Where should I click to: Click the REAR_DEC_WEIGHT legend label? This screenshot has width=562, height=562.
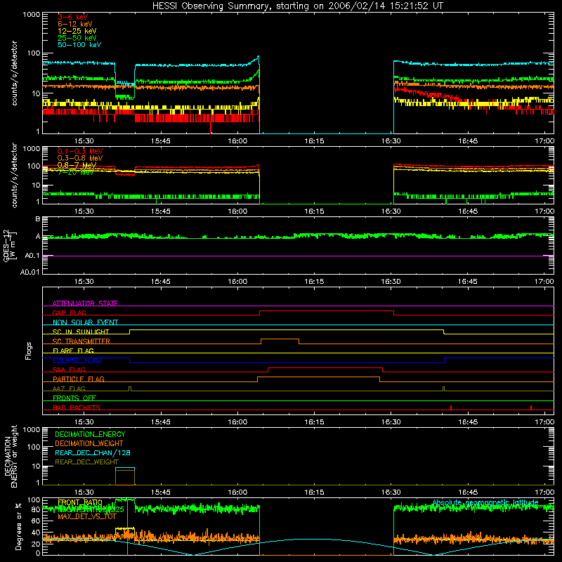pos(86,462)
